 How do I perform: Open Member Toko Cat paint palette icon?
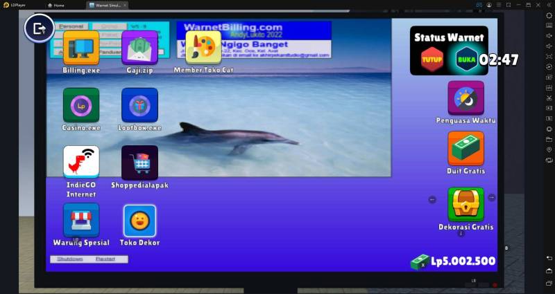coord(203,48)
